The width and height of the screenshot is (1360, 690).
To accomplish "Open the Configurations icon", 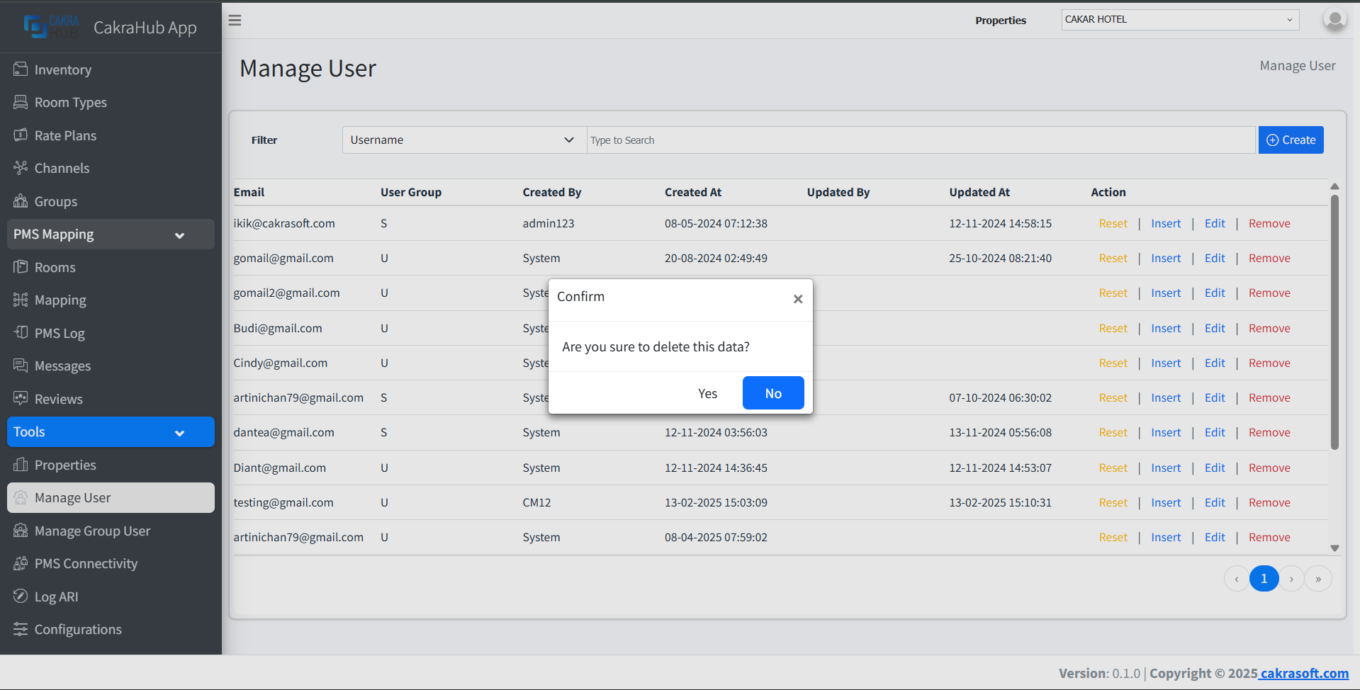I will coord(21,629).
